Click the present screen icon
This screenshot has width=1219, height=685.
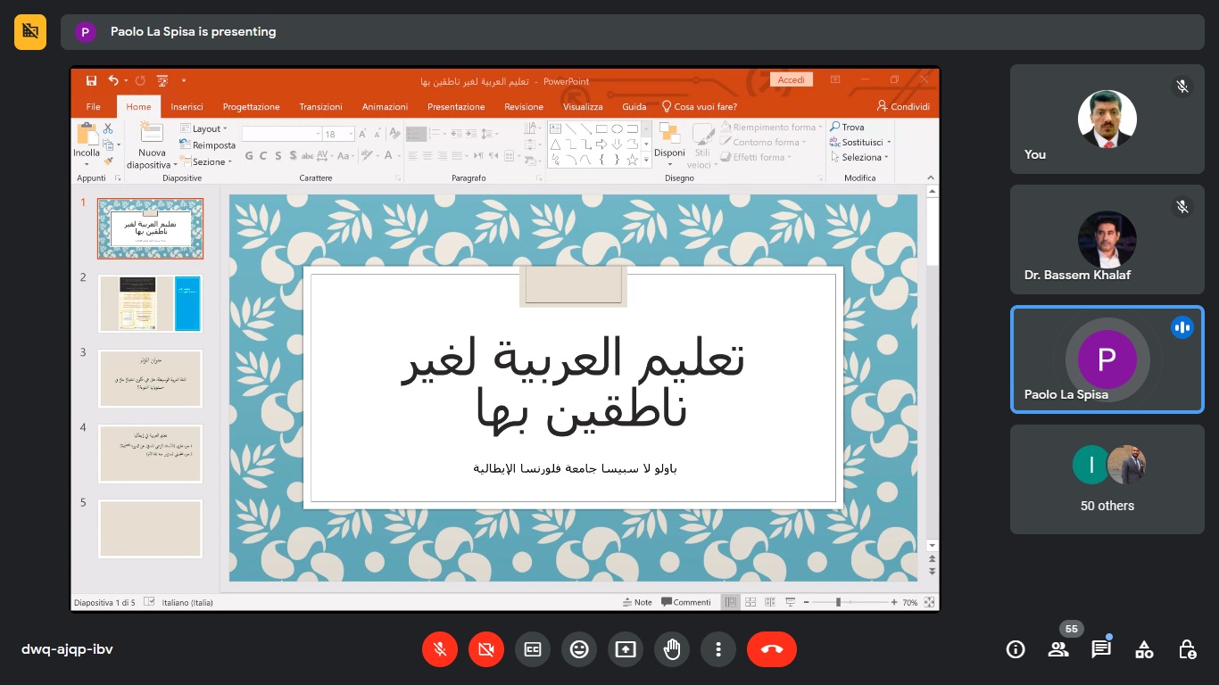click(626, 650)
